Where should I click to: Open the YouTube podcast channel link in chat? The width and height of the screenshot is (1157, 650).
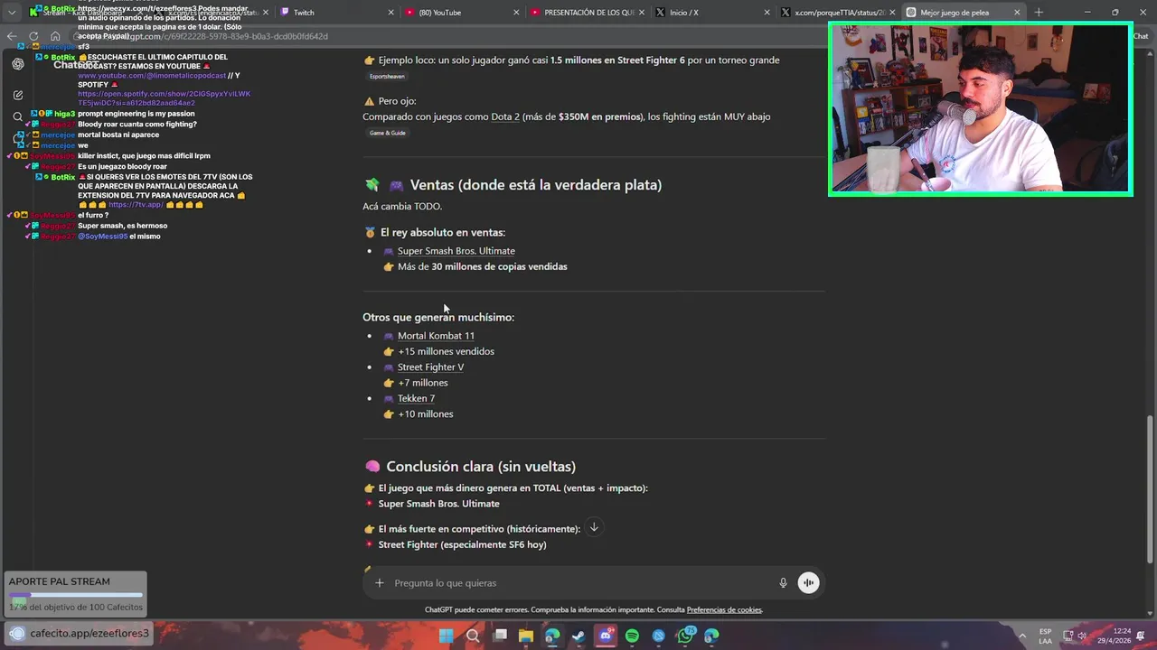pos(152,76)
